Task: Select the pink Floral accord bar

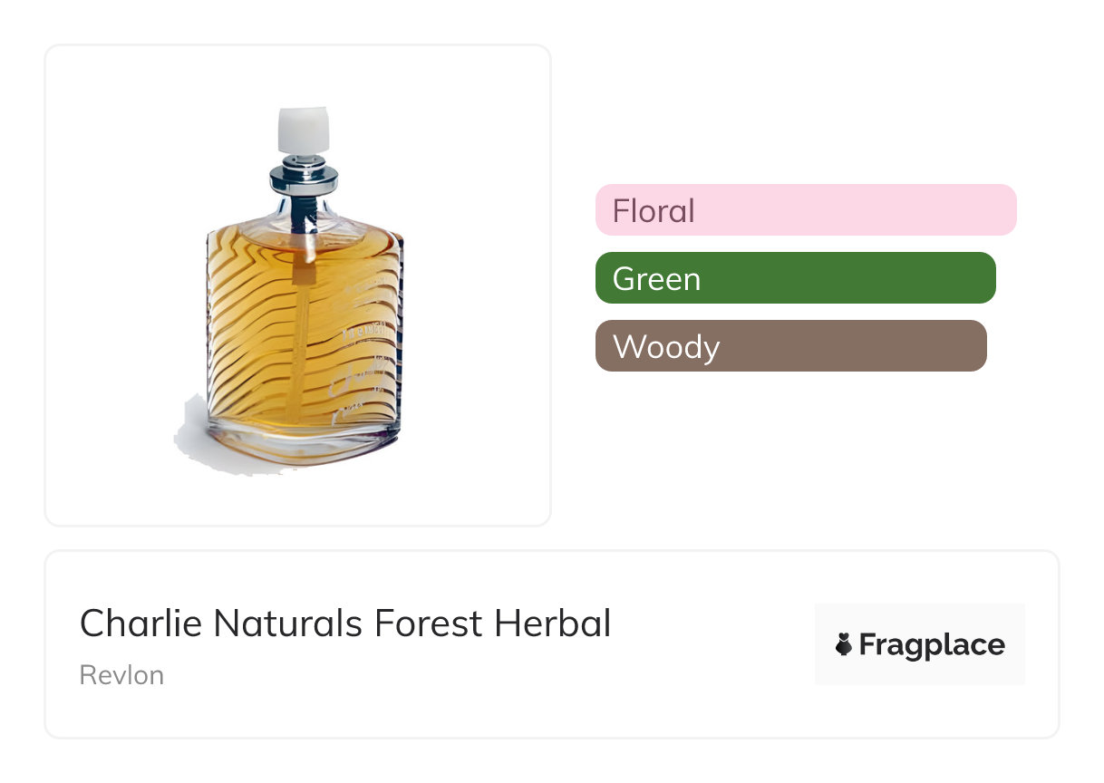Action: (806, 210)
